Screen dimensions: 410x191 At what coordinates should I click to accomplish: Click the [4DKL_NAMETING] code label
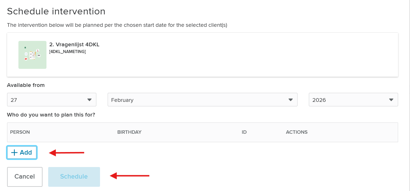(x=67, y=52)
